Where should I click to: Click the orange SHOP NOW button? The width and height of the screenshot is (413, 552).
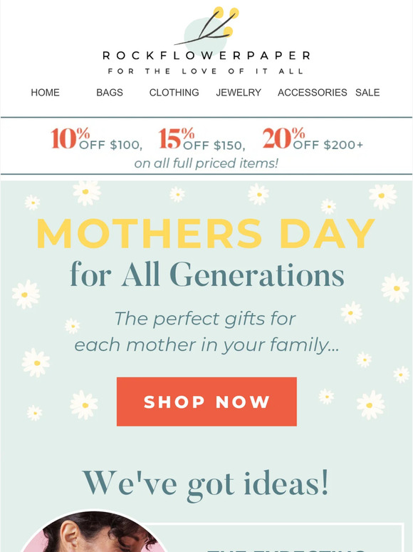point(206,402)
